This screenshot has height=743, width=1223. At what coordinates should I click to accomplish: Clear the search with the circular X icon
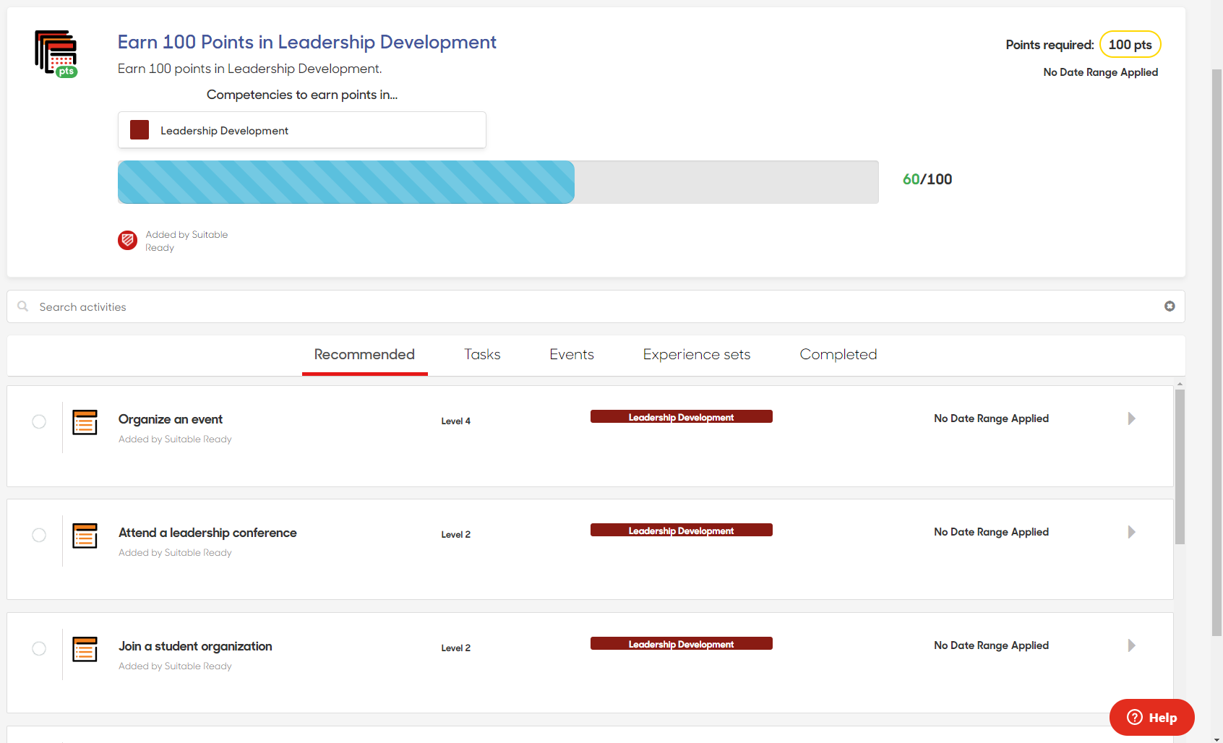pyautogui.click(x=1170, y=306)
